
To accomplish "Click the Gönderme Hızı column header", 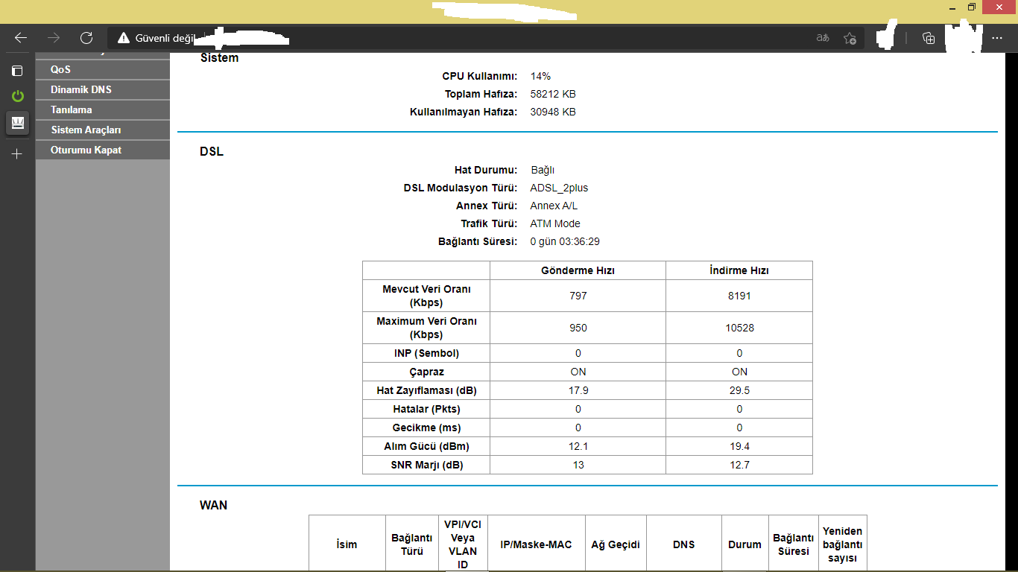I will (578, 270).
